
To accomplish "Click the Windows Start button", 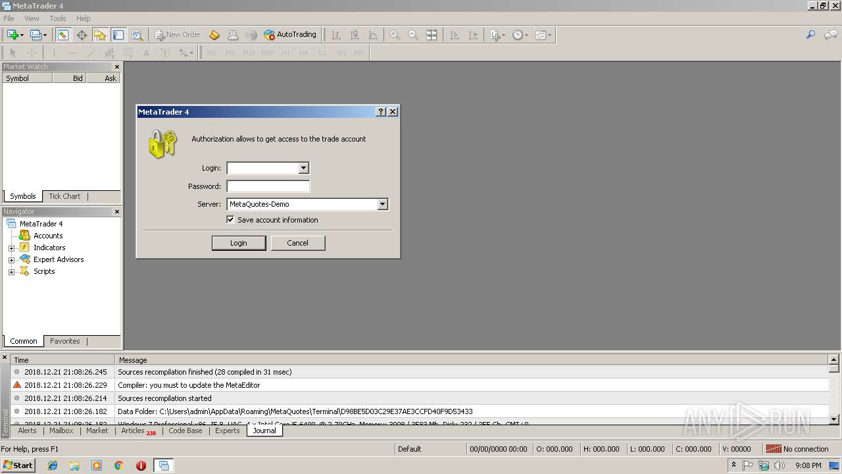I will coord(18,465).
